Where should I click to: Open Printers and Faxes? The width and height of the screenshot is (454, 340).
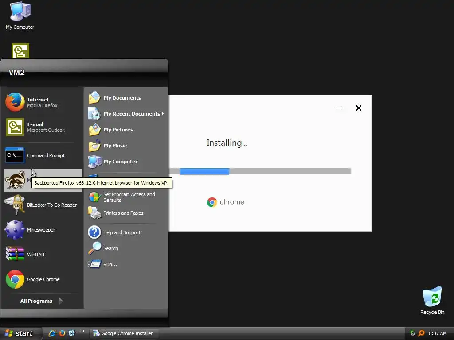click(126, 213)
